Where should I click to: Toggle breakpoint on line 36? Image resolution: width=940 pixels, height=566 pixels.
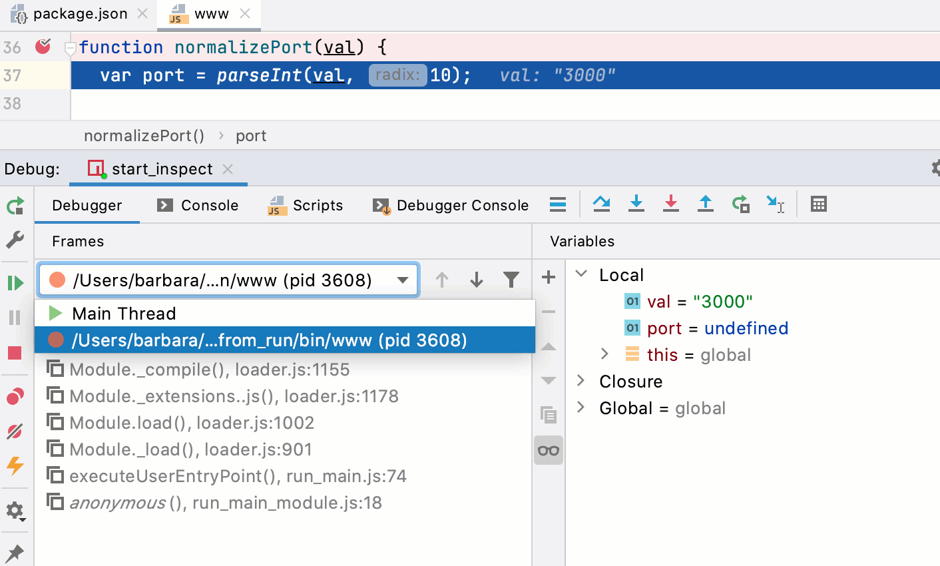43,47
